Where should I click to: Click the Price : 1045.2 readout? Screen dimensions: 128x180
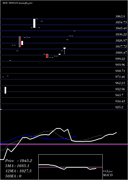click(18, 161)
